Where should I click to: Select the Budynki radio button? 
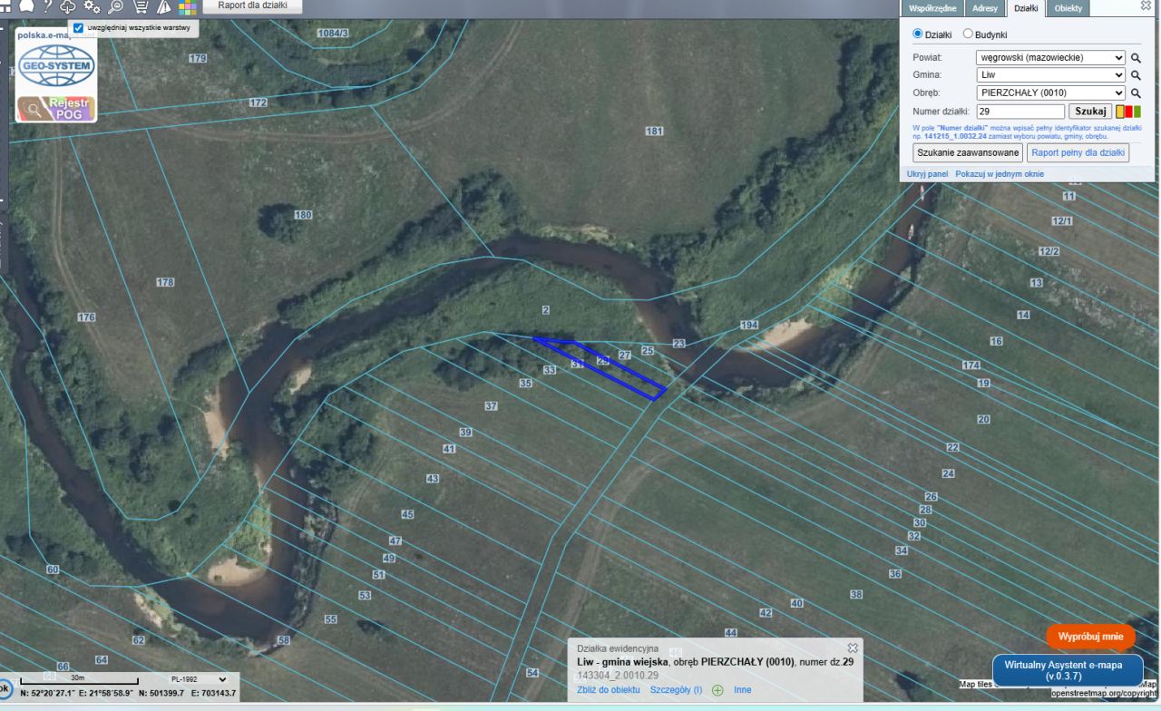[968, 34]
